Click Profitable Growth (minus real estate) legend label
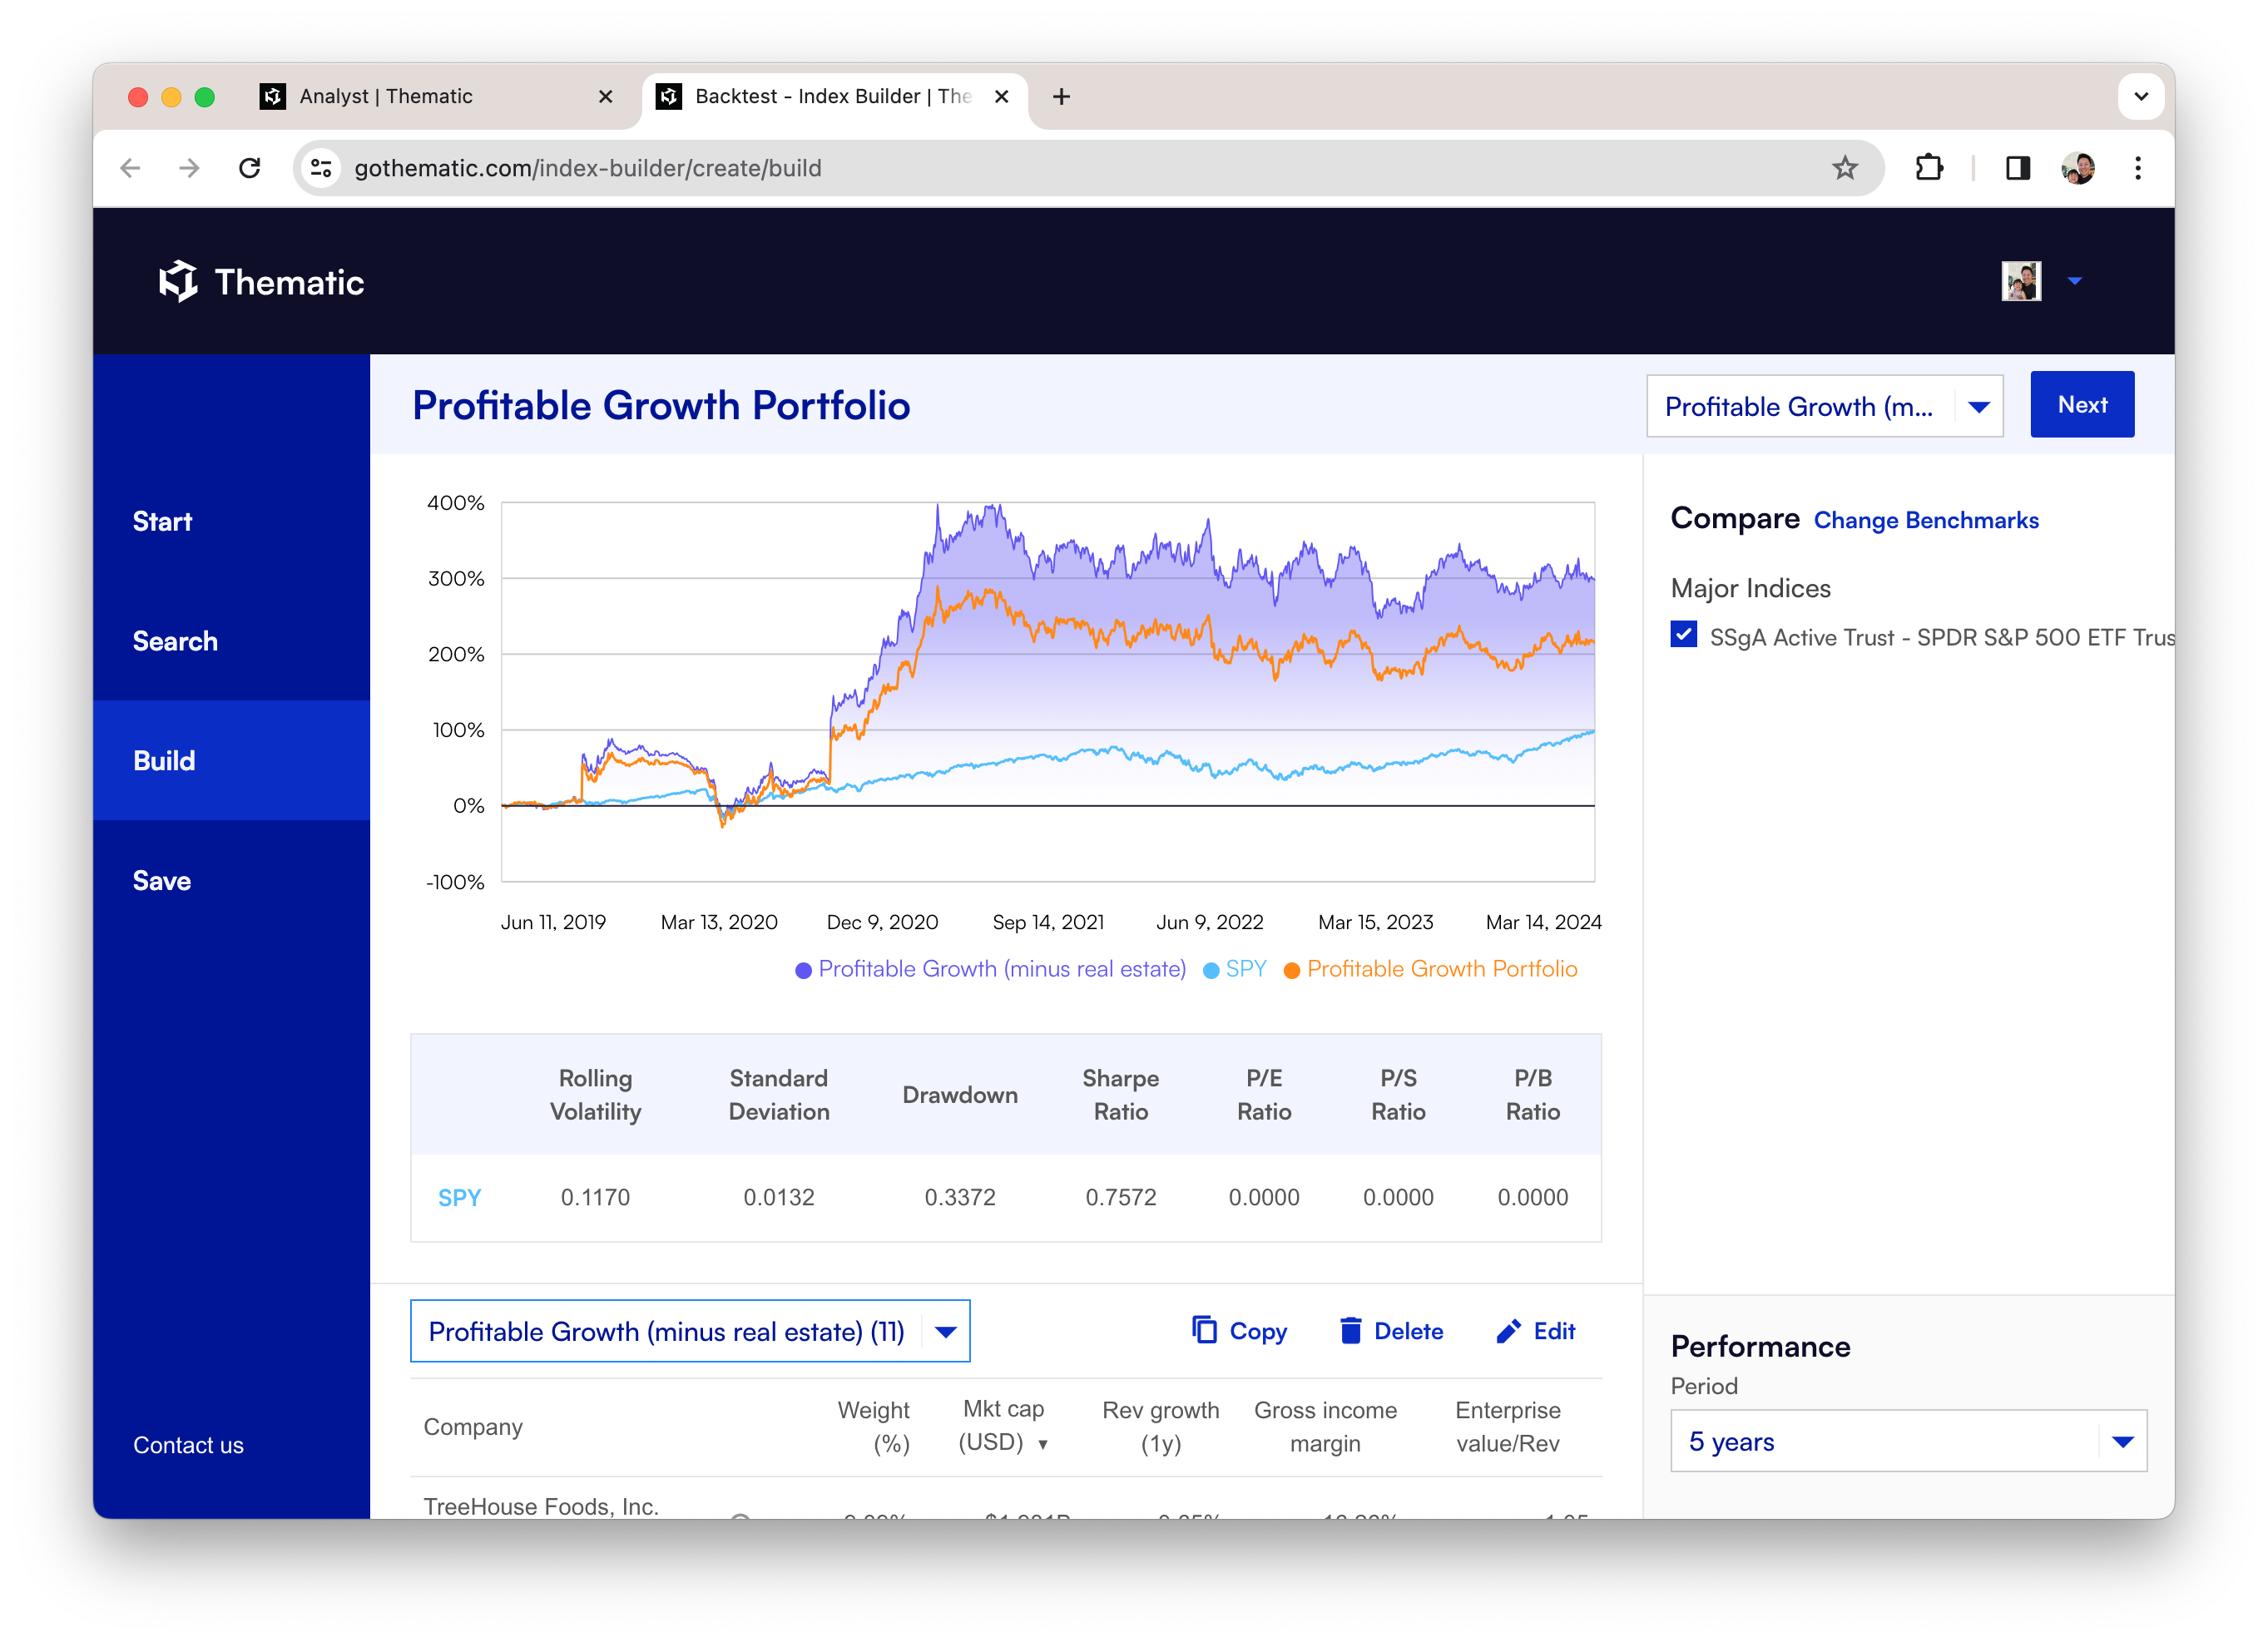 tap(1002, 969)
